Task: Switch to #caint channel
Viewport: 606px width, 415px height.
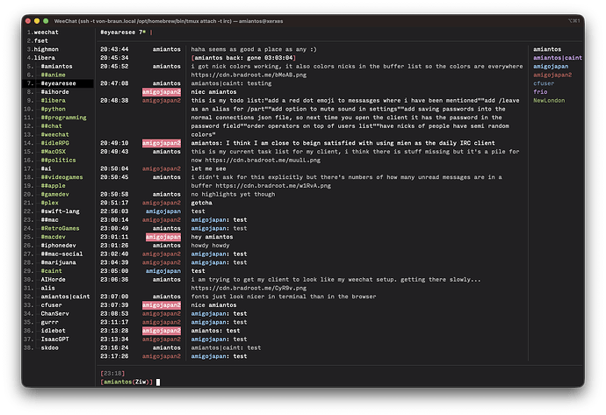Action: (52, 270)
